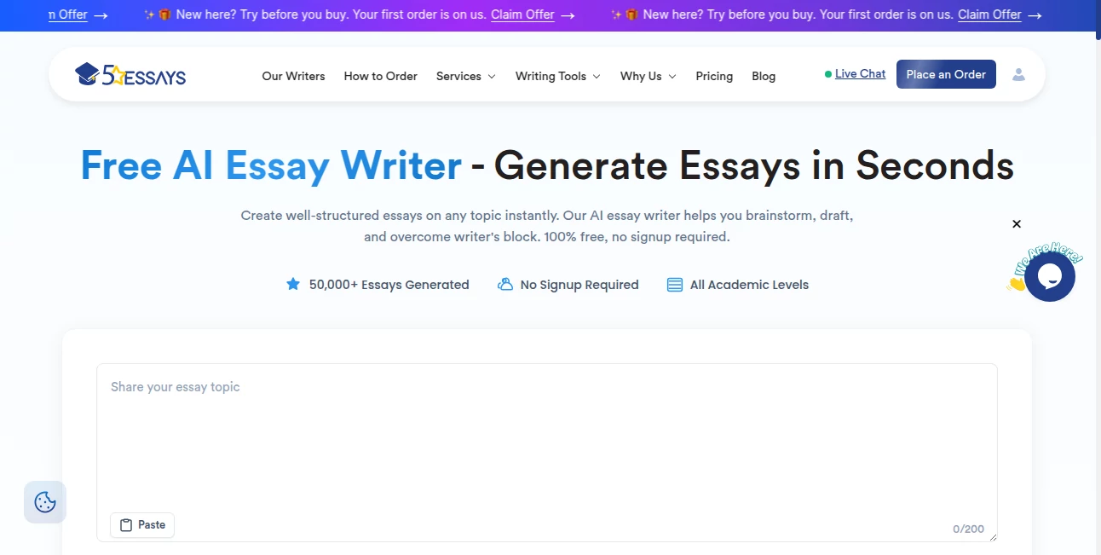Click the All Academic Levels icon
Screen dimensions: 1101x555
[x=674, y=284]
